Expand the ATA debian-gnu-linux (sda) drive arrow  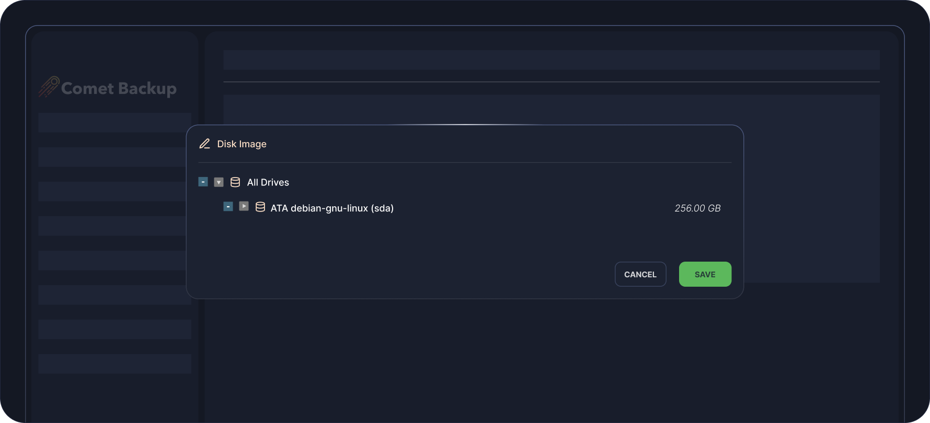pos(244,206)
